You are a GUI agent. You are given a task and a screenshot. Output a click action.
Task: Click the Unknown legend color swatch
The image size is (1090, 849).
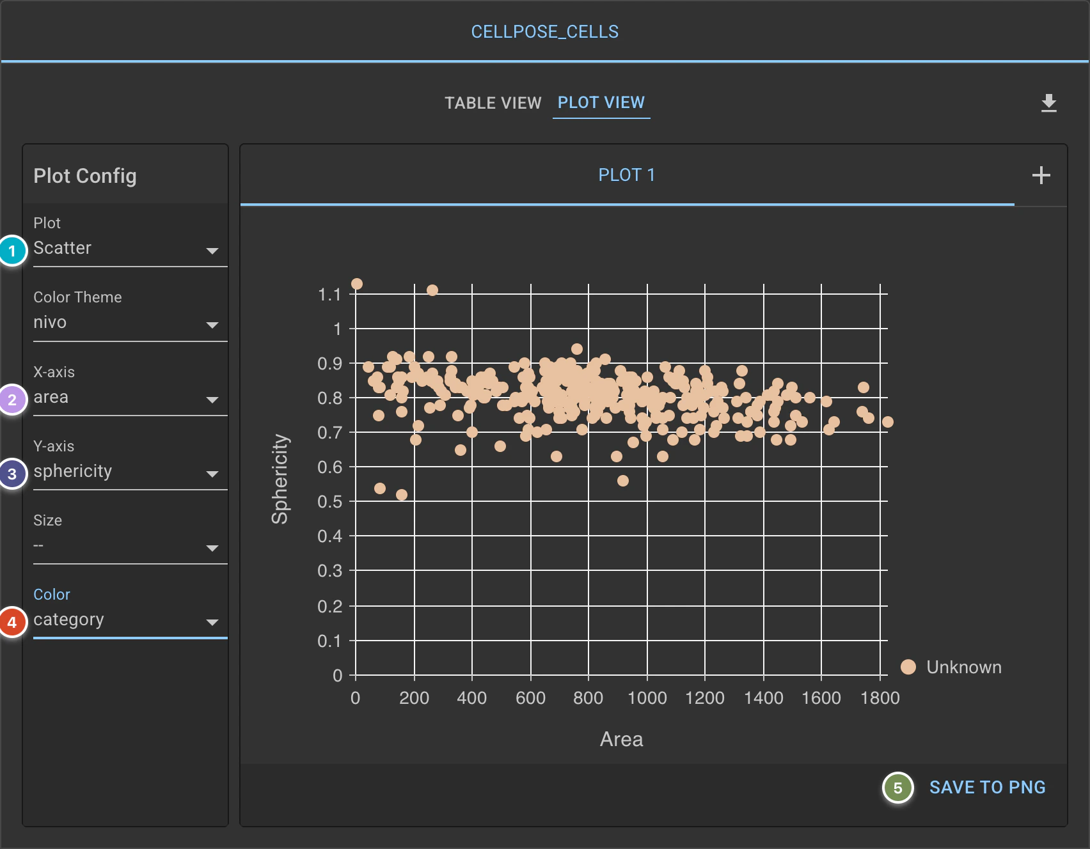click(x=908, y=667)
